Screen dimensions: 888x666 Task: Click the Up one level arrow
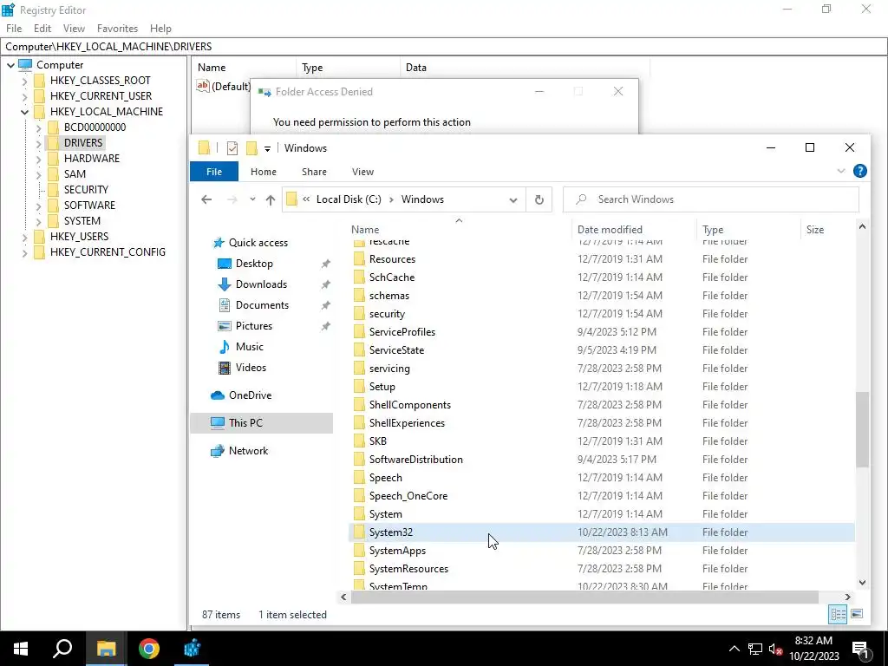pyautogui.click(x=271, y=199)
